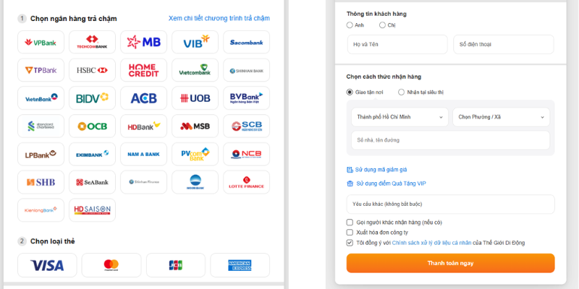Click the voucher icon beside discount code
The image size is (579, 289).
[x=350, y=170]
